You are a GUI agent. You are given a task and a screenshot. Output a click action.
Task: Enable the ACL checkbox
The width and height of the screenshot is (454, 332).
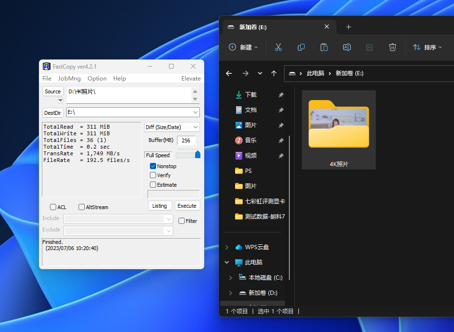click(x=53, y=207)
